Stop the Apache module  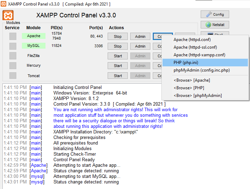point(118,36)
